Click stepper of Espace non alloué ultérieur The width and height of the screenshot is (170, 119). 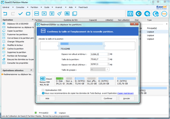click(108, 64)
